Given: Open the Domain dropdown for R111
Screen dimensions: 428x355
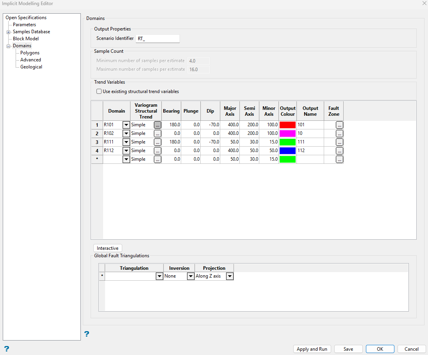Looking at the screenshot, I should click(x=126, y=142).
